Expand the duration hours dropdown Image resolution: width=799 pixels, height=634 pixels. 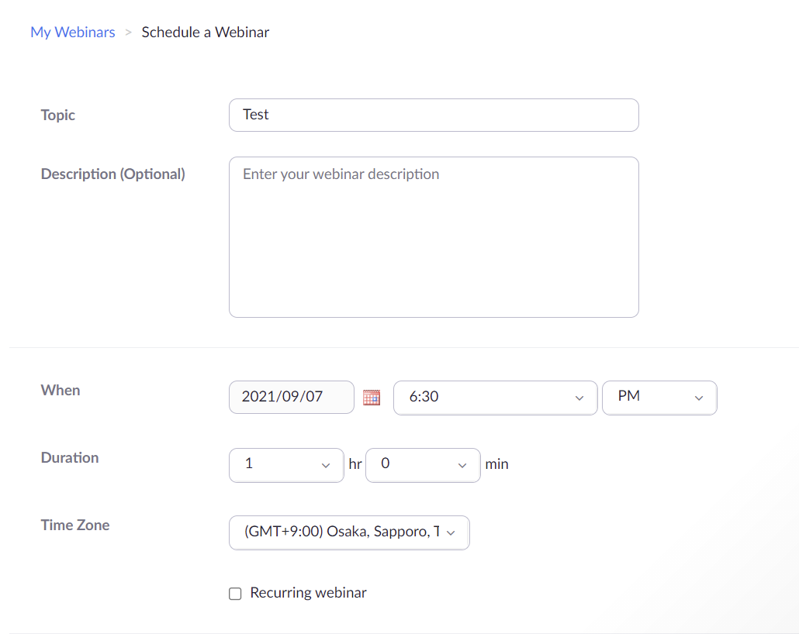[286, 465]
